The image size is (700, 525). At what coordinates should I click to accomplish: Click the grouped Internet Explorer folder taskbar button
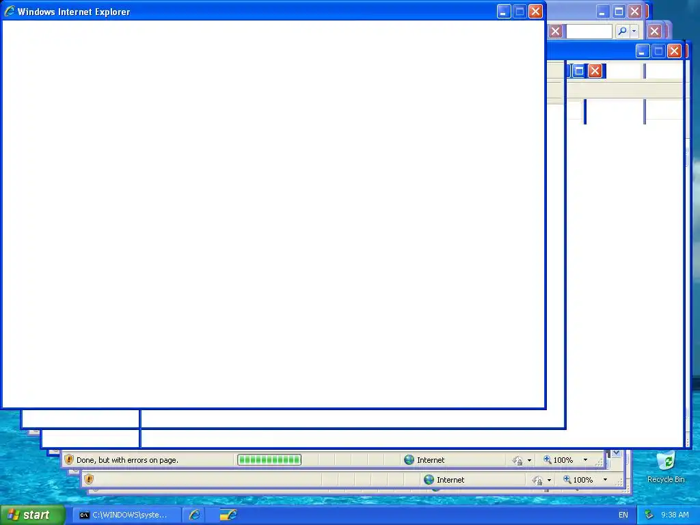coord(228,515)
